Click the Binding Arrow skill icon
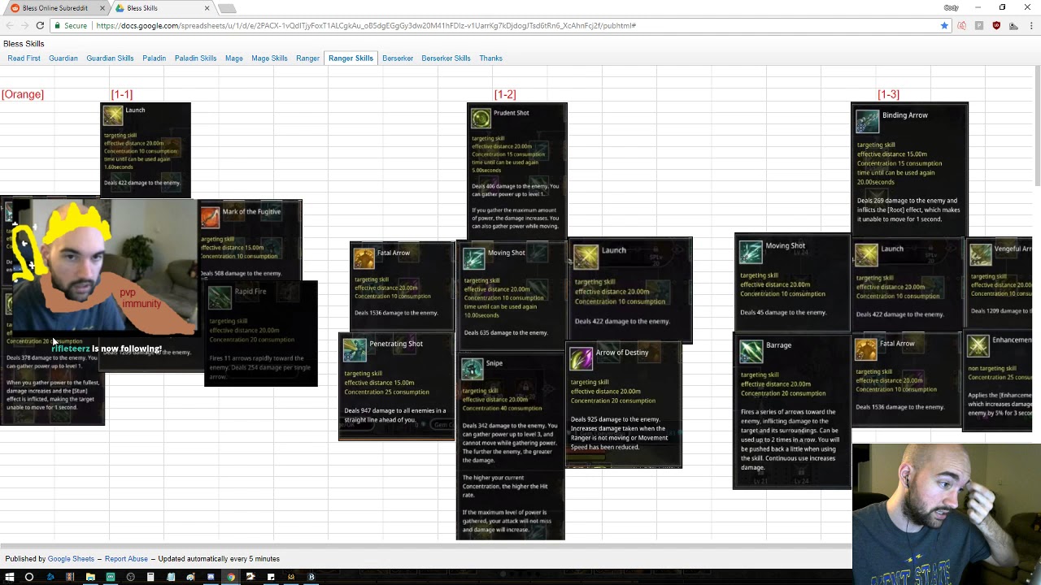Viewport: 1041px width, 585px height. [868, 121]
